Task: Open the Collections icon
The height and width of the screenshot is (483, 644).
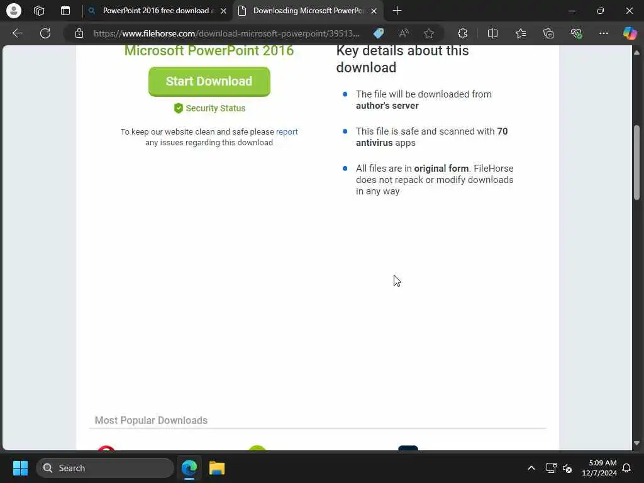Action: point(548,33)
